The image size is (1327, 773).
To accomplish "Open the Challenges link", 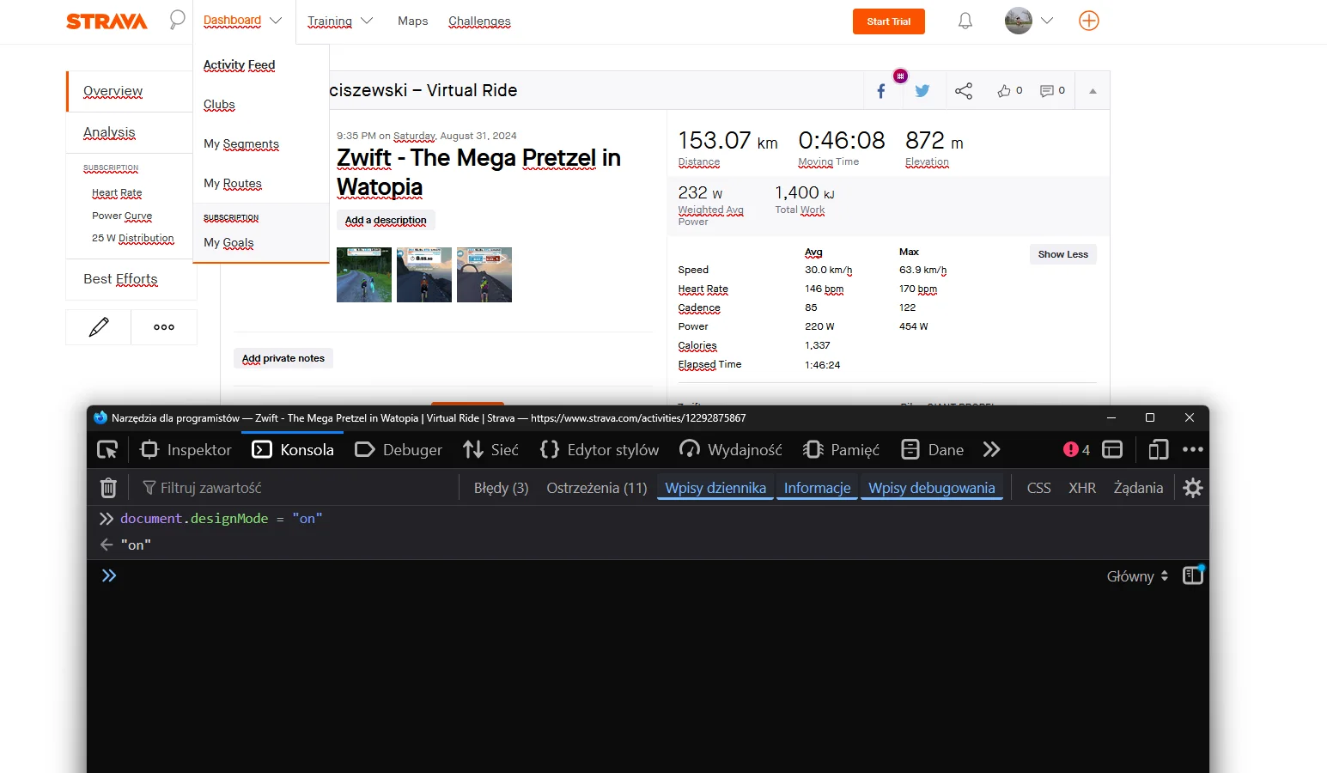I will coord(479,21).
